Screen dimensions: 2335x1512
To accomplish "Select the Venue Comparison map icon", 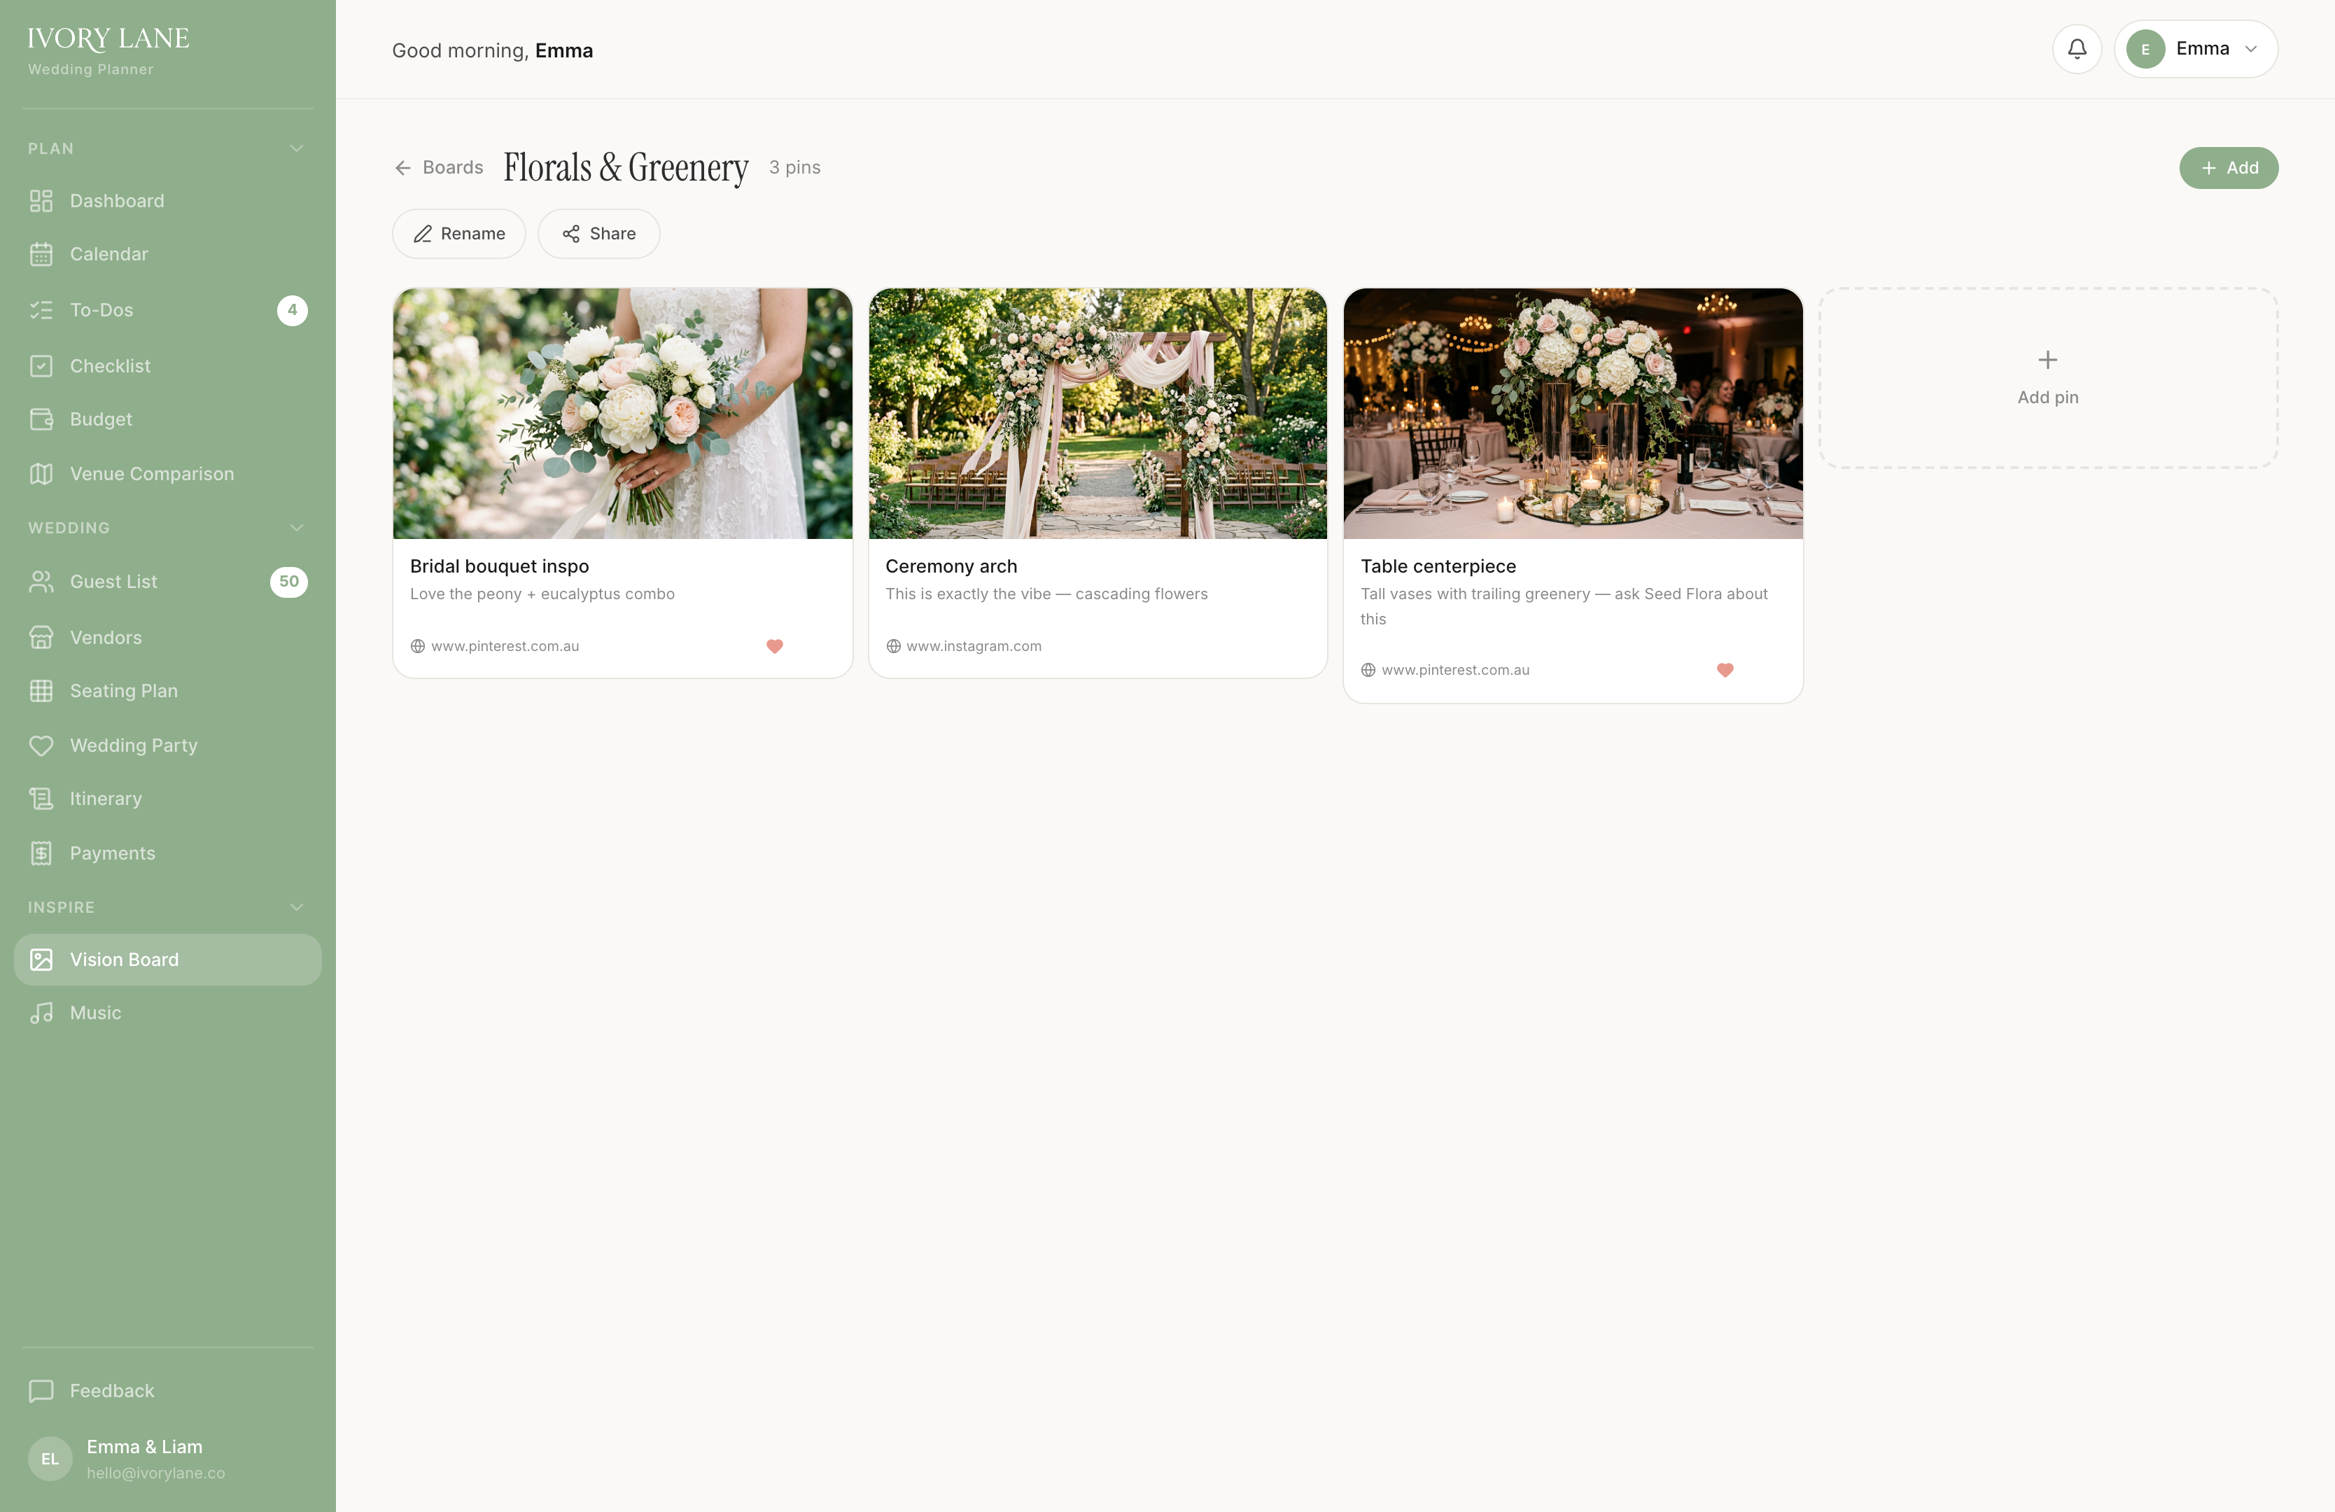I will point(41,474).
